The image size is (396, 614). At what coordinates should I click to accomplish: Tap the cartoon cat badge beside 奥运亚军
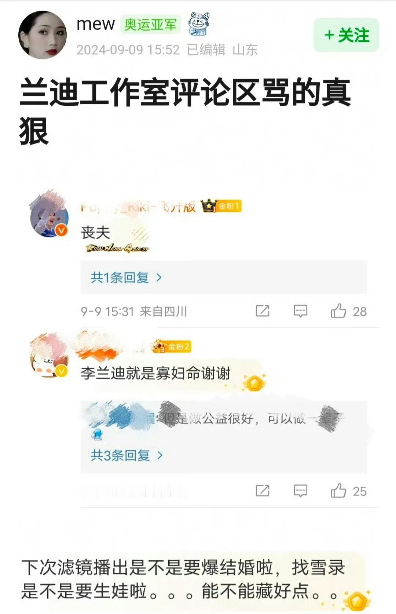pos(199,23)
